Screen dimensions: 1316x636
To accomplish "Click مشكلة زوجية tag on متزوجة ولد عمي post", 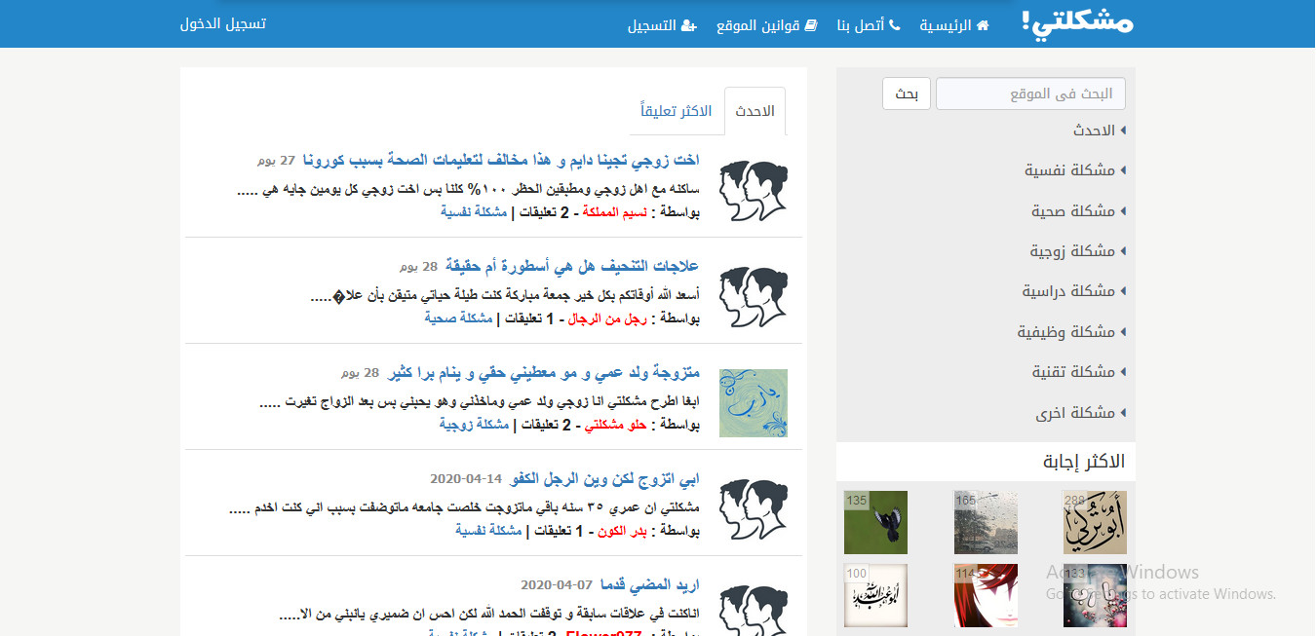I will coord(474,425).
